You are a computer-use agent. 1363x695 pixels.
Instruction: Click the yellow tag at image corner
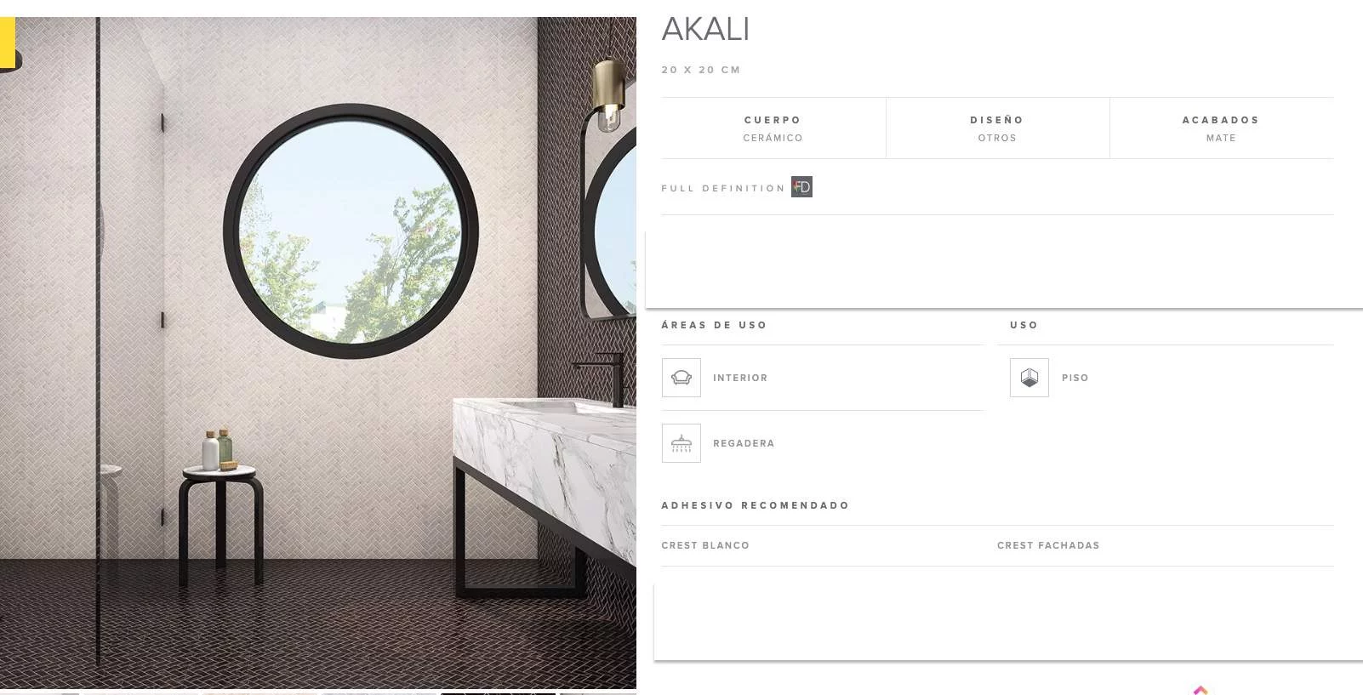tap(8, 43)
